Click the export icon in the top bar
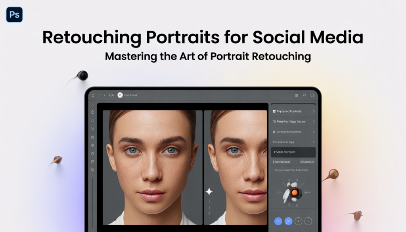 (x=296, y=95)
